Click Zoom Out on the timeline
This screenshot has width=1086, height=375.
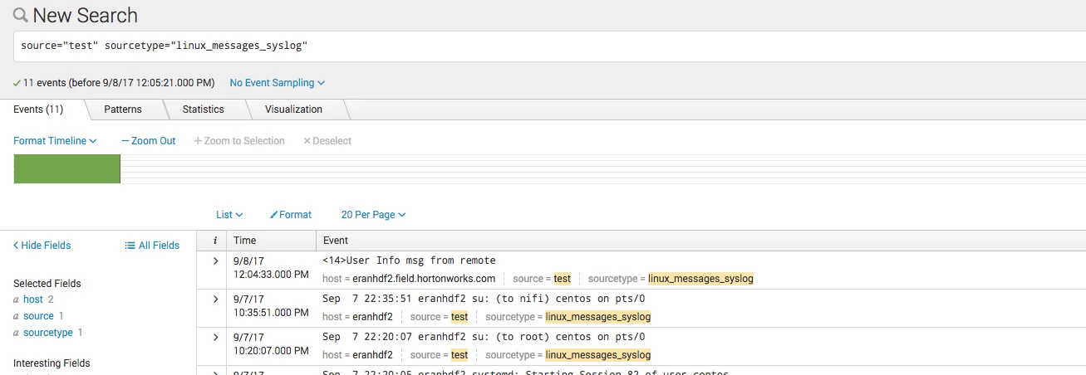149,141
